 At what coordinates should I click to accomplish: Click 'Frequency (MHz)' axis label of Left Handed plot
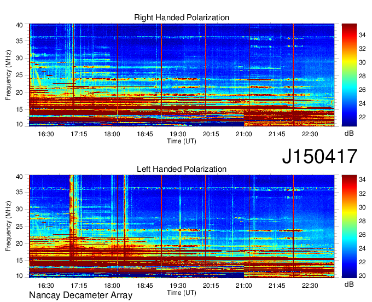coord(8,226)
